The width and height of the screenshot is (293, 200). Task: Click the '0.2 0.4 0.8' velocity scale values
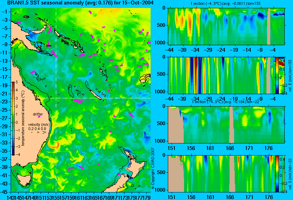click(x=37, y=129)
